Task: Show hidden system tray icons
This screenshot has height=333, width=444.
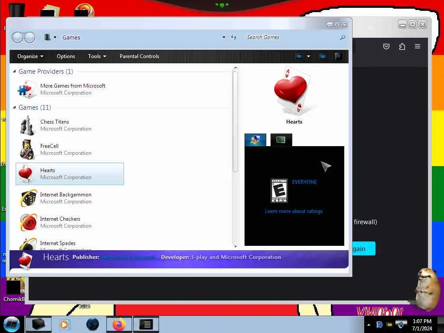Action: [x=369, y=324]
